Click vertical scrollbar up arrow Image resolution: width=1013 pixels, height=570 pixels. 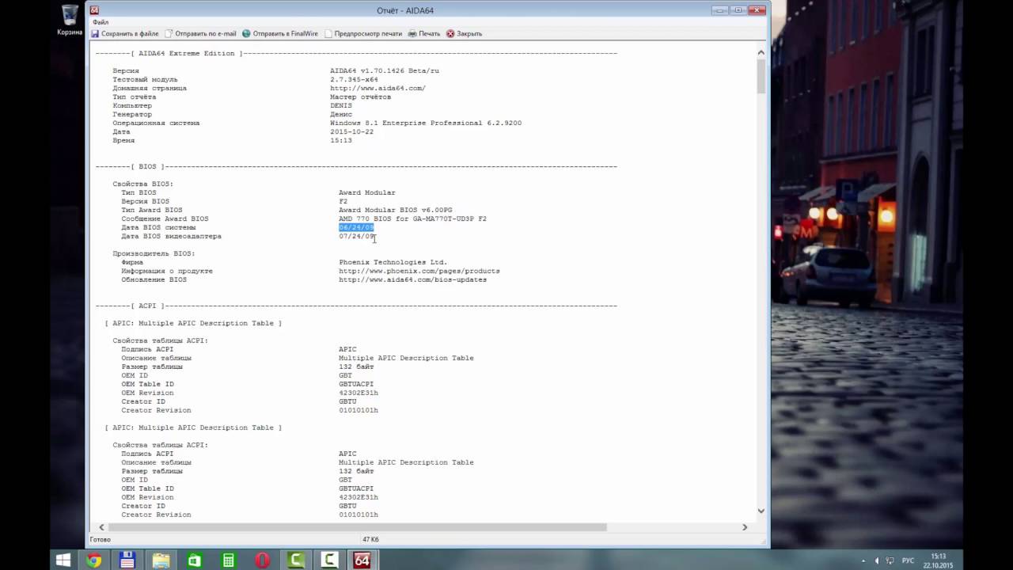click(x=761, y=53)
